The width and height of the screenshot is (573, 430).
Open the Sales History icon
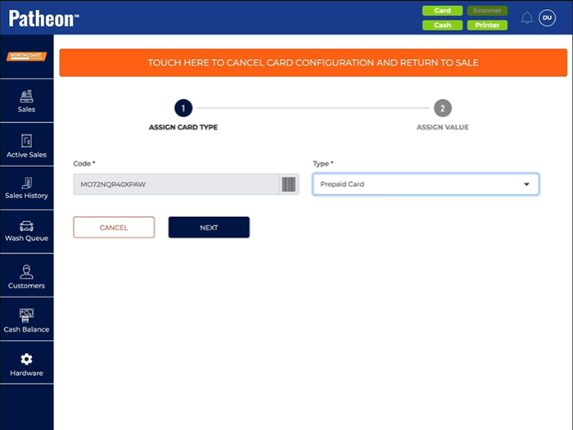[26, 183]
